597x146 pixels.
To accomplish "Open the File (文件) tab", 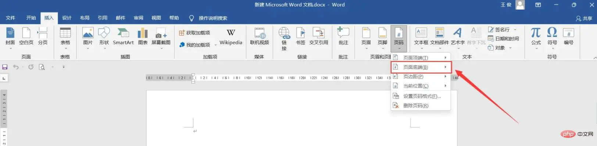I will point(11,18).
